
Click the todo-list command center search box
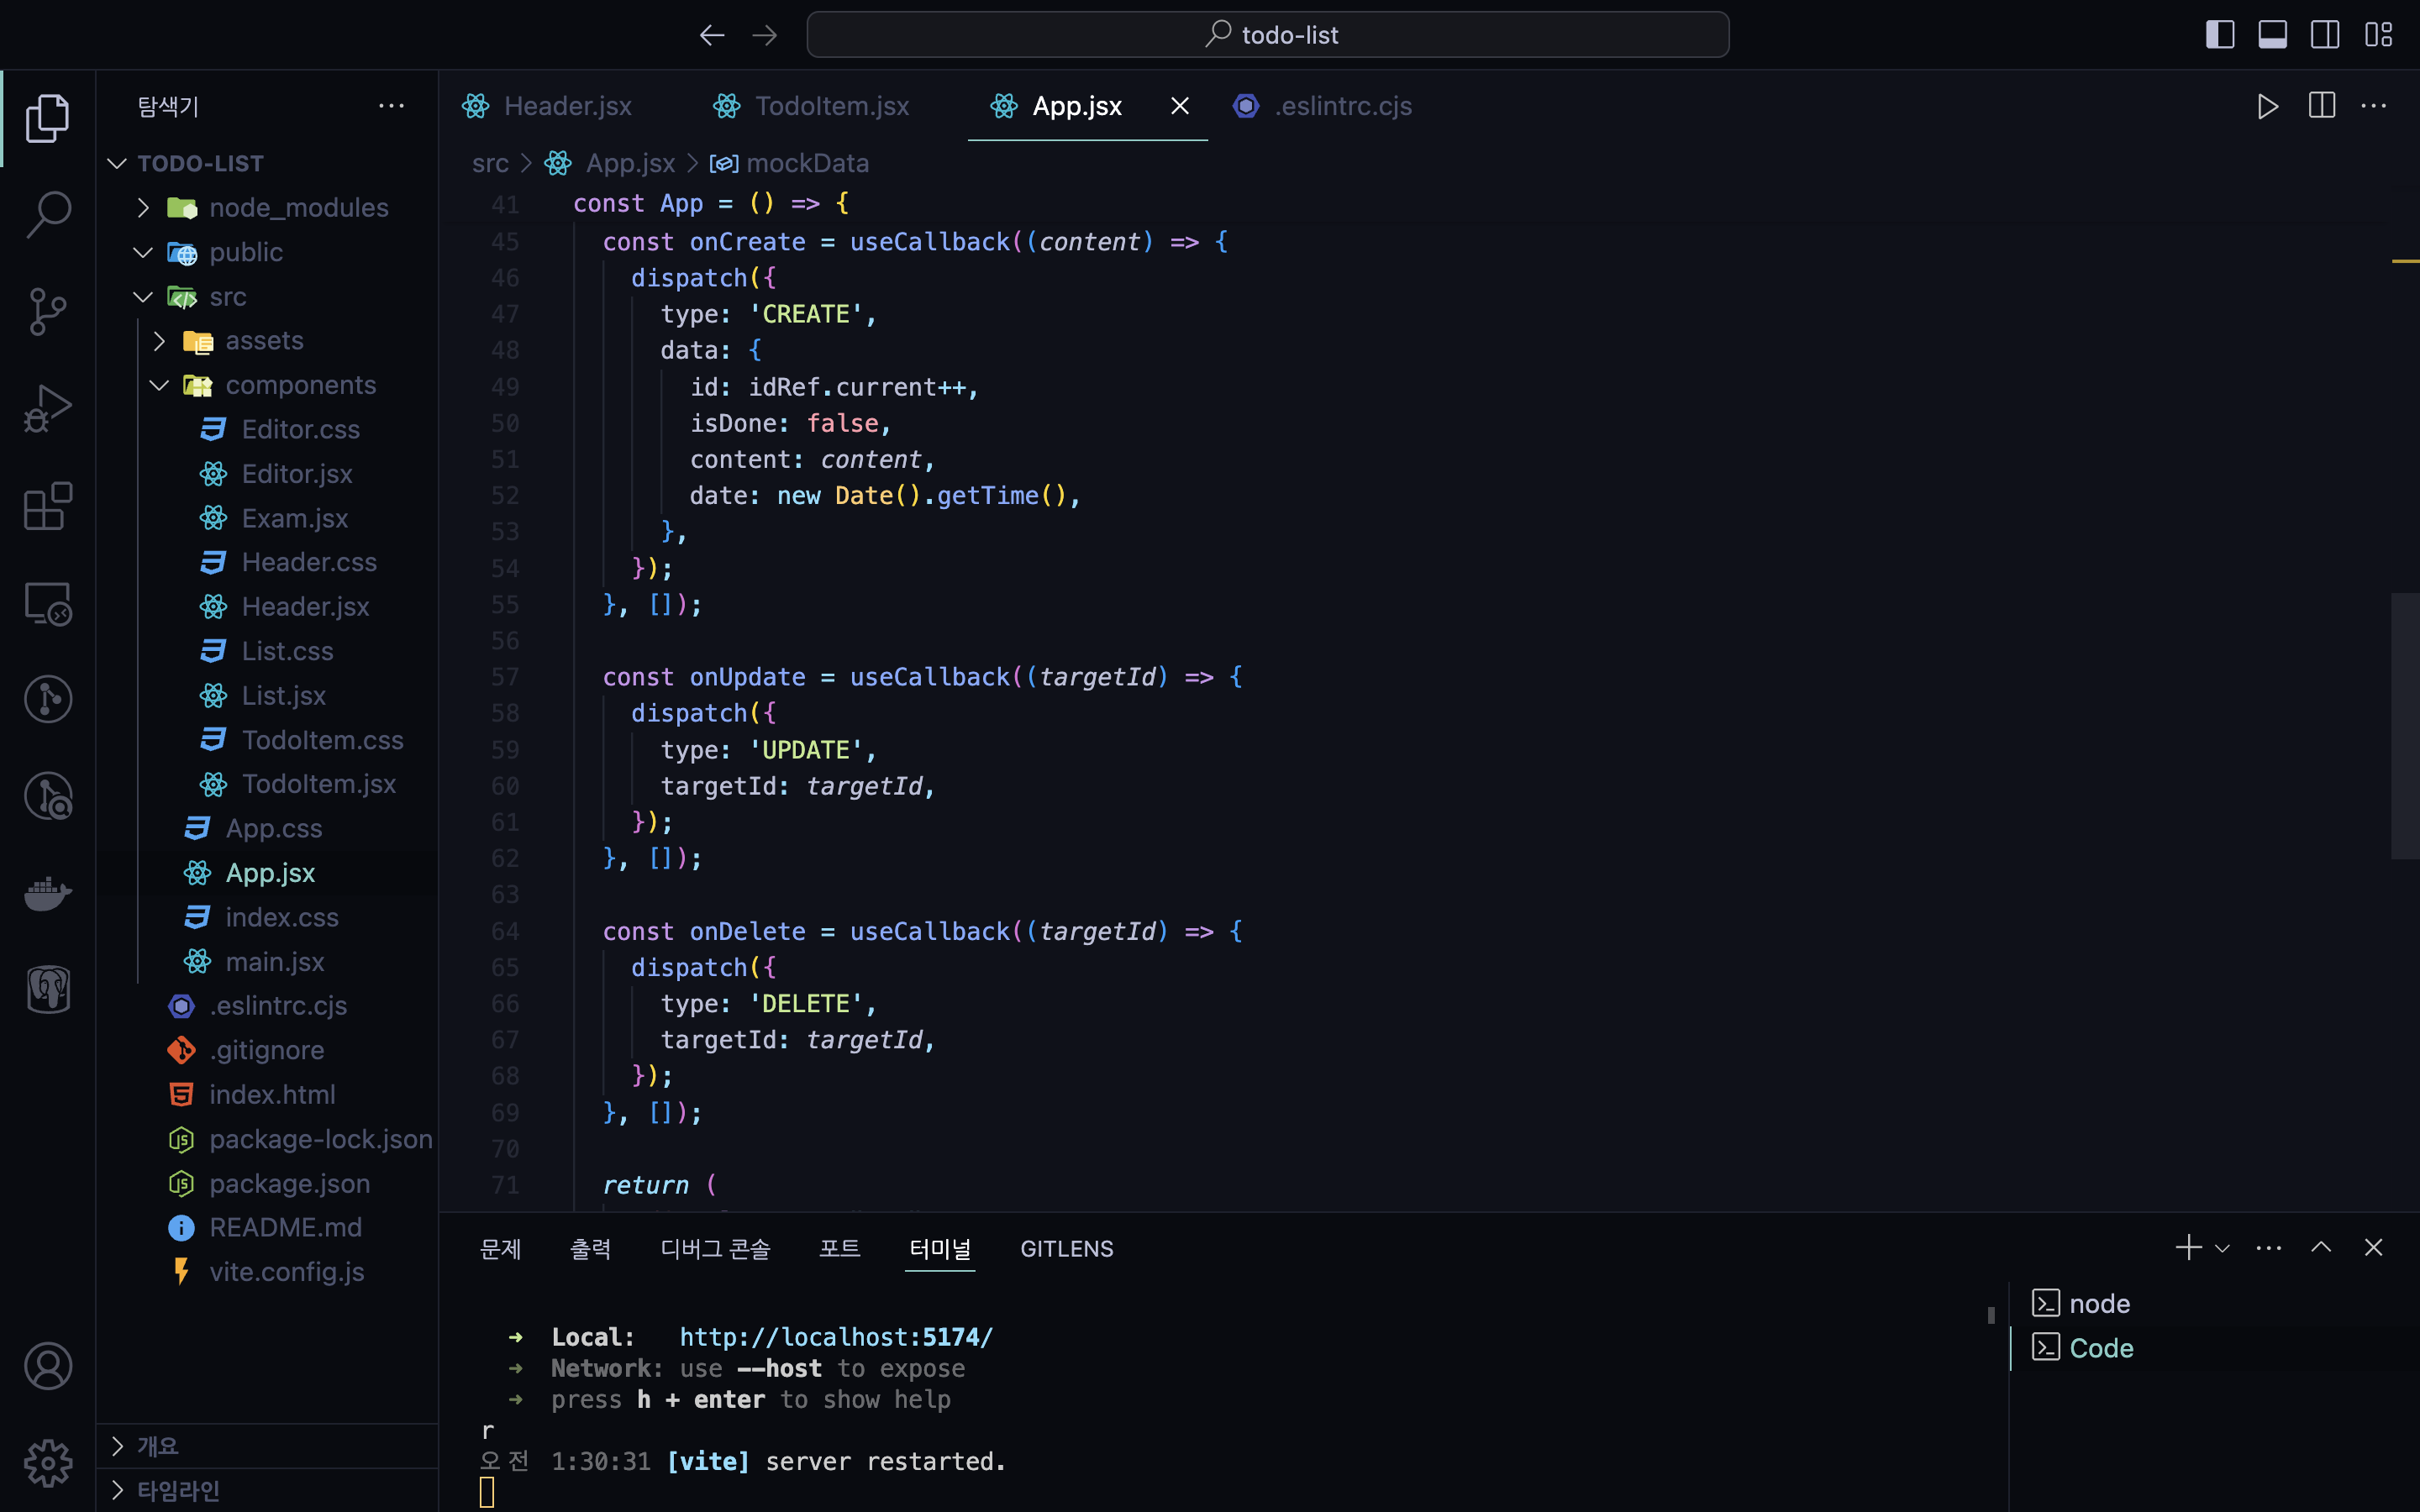point(1267,35)
